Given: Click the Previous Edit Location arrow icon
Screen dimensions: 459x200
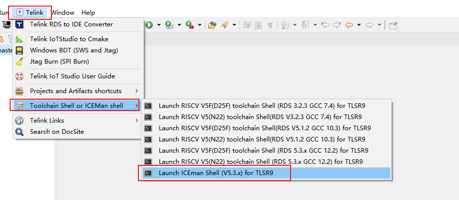Looking at the screenshot, I should (x=325, y=25).
